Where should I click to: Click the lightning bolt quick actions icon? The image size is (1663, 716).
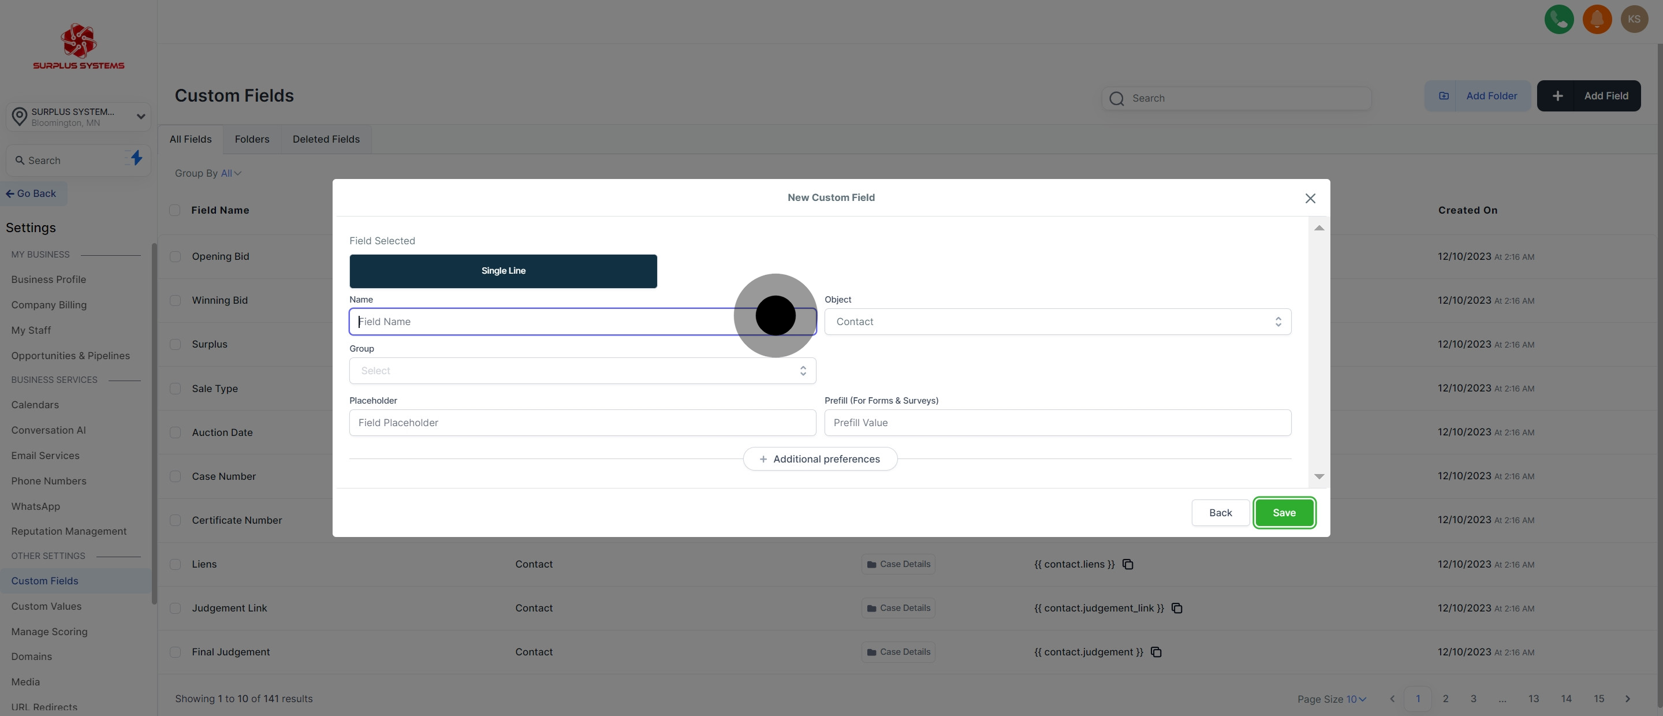click(x=136, y=158)
